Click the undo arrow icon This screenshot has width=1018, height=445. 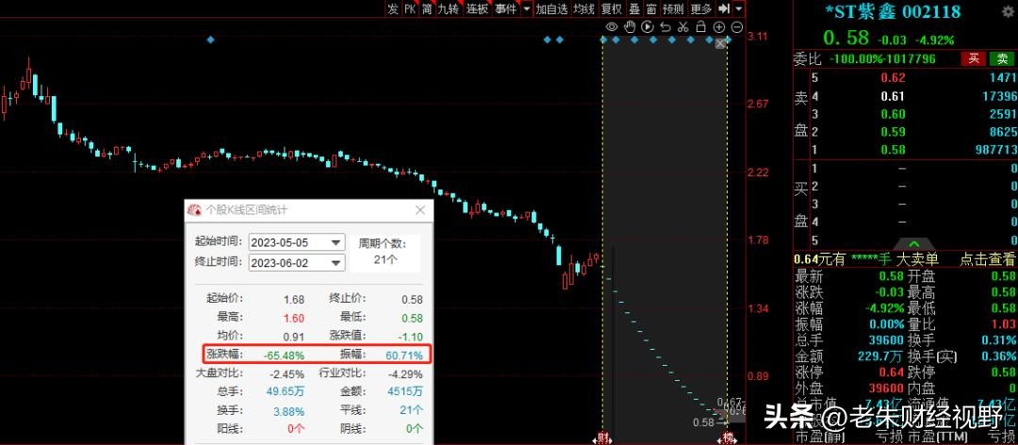(665, 26)
